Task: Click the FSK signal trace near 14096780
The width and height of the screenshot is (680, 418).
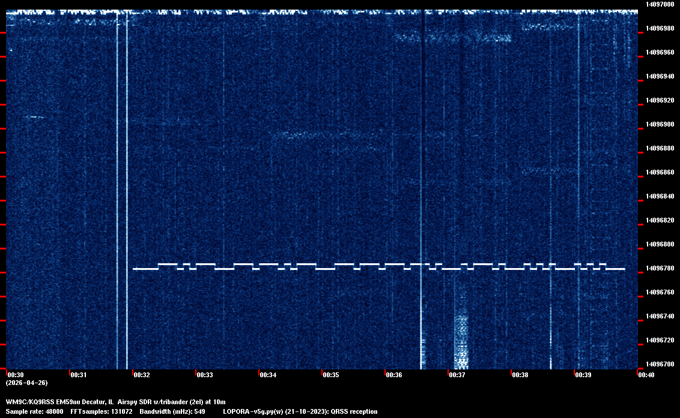Action: click(378, 266)
